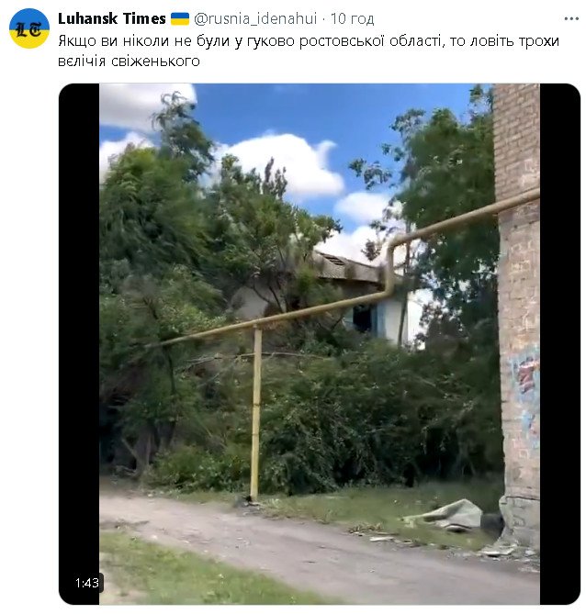Click the right black bar of video
586x614 pixels.
click(x=559, y=344)
